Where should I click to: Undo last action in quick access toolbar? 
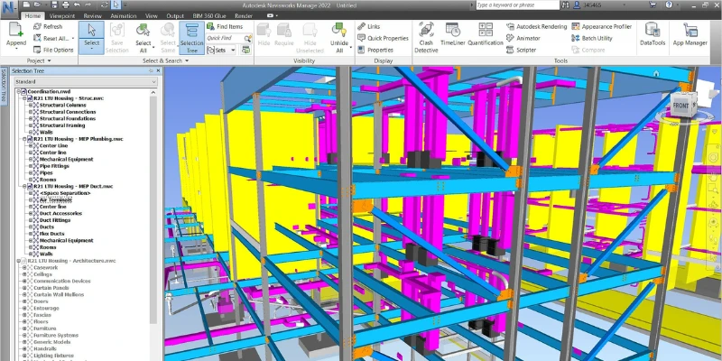tap(77, 5)
